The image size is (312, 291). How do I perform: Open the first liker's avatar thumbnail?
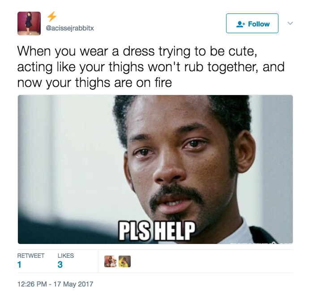point(110,261)
